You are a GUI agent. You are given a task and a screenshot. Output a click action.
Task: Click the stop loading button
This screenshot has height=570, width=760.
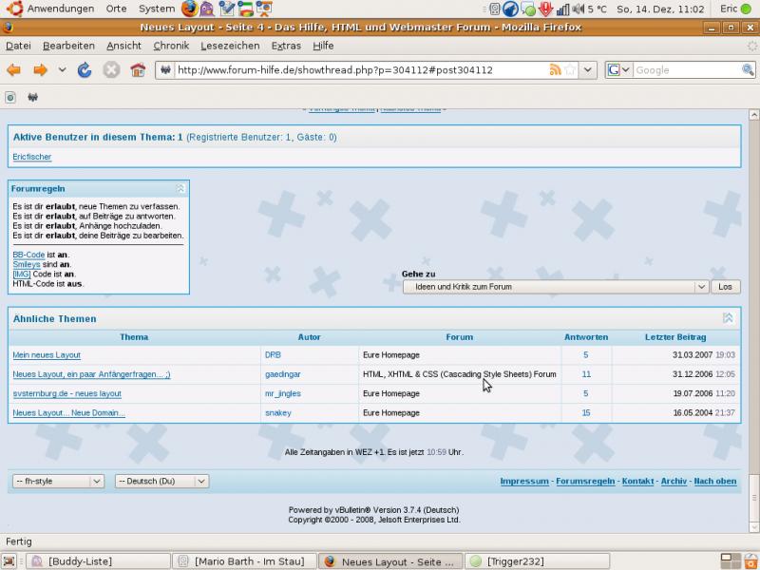coord(111,69)
